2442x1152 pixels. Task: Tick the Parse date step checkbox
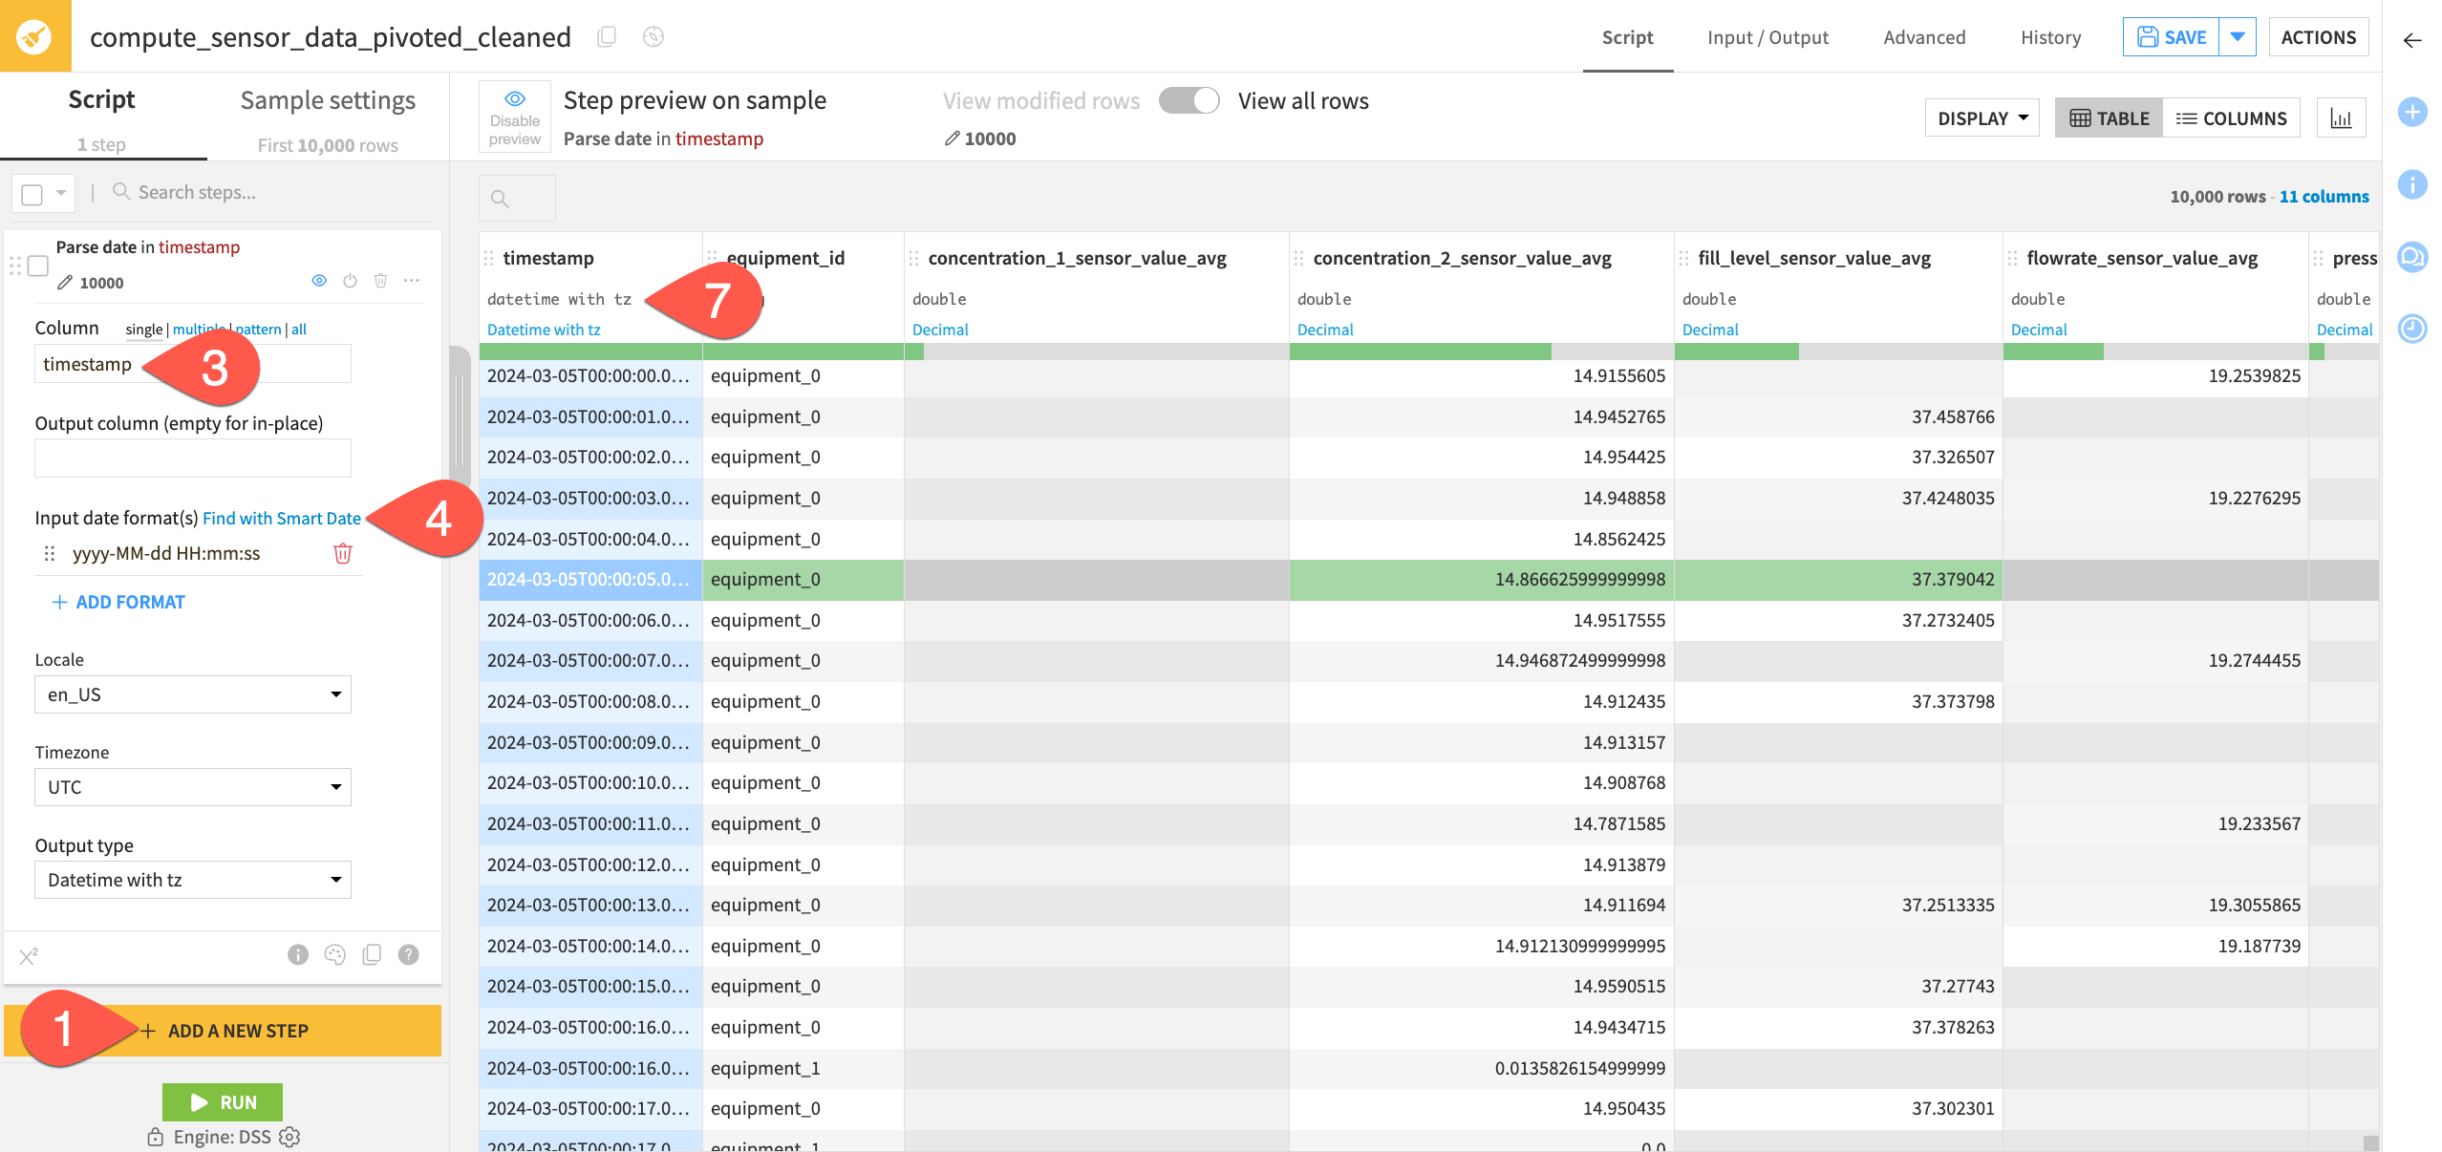38,267
